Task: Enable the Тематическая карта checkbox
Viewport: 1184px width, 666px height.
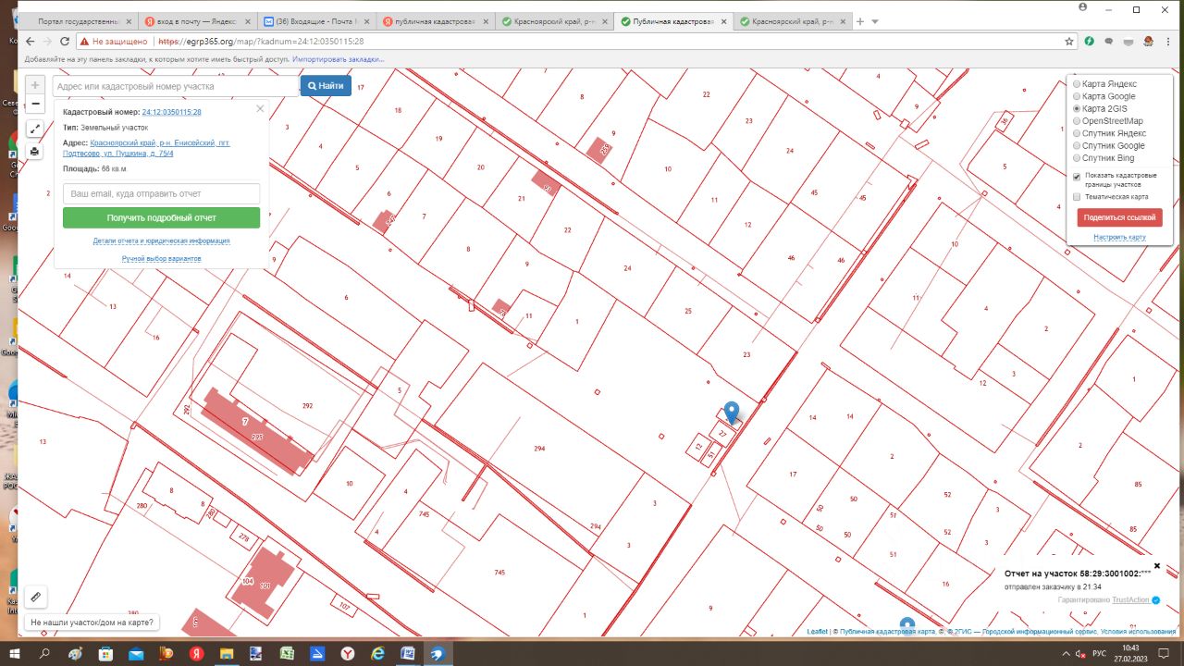Action: coord(1077,197)
